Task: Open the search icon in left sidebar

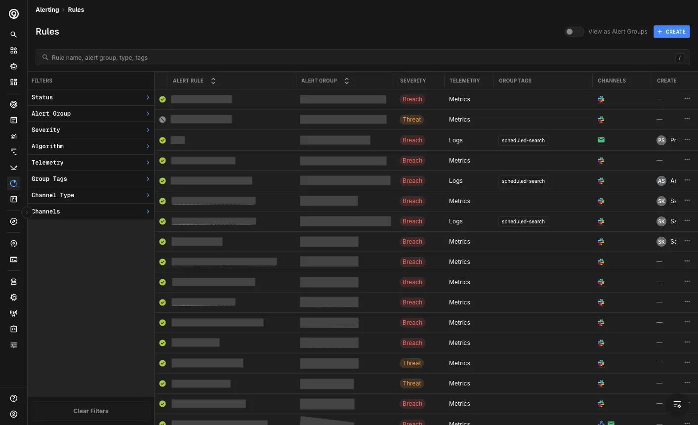Action: pyautogui.click(x=14, y=35)
